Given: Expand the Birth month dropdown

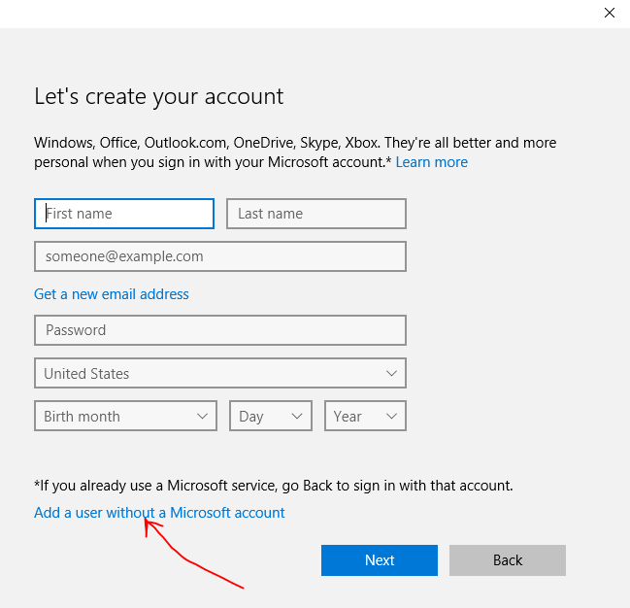Looking at the screenshot, I should (x=126, y=416).
